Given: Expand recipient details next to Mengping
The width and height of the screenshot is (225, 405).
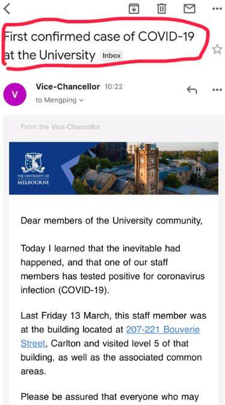Looking at the screenshot, I should click(x=81, y=100).
